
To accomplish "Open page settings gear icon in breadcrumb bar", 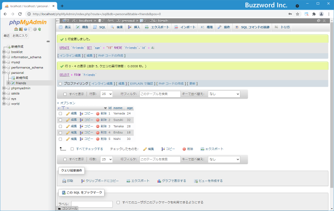I will (x=318, y=21).
